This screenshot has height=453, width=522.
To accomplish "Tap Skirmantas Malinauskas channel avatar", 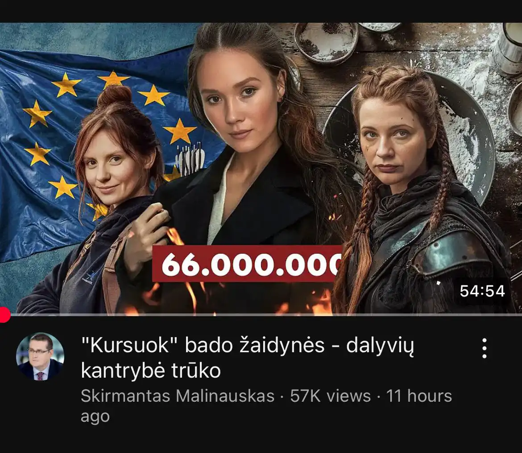I will (x=40, y=357).
